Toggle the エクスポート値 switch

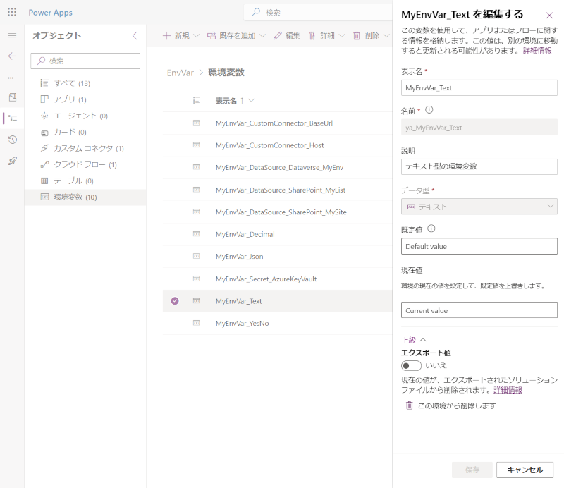pos(411,365)
